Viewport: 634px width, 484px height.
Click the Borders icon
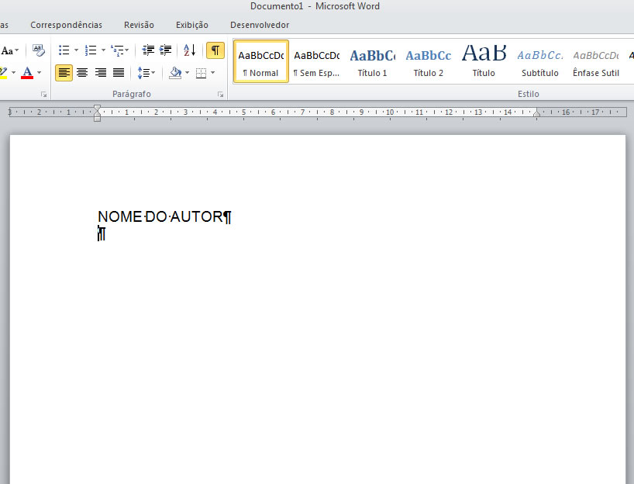(201, 73)
